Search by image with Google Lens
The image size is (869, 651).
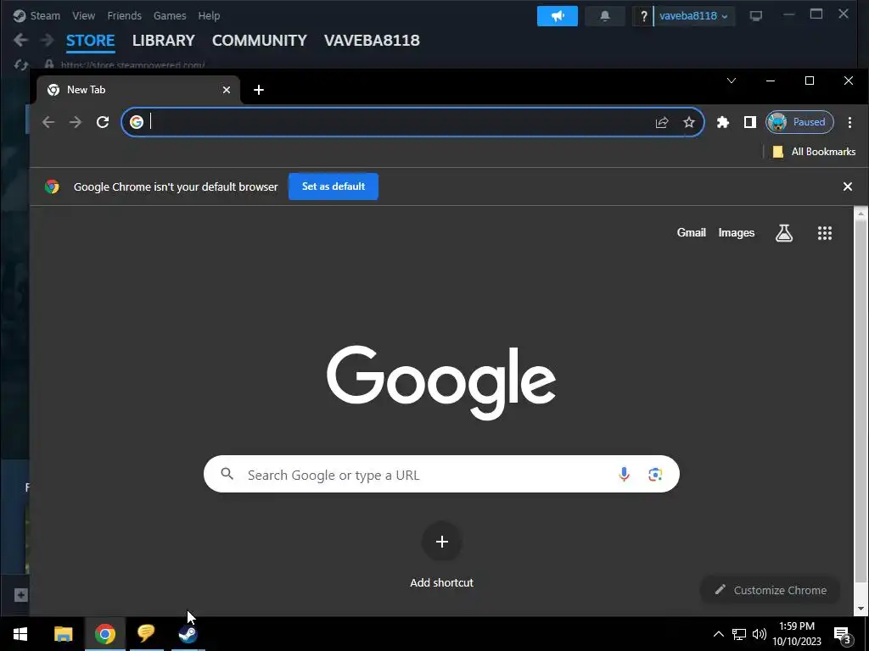click(x=655, y=475)
